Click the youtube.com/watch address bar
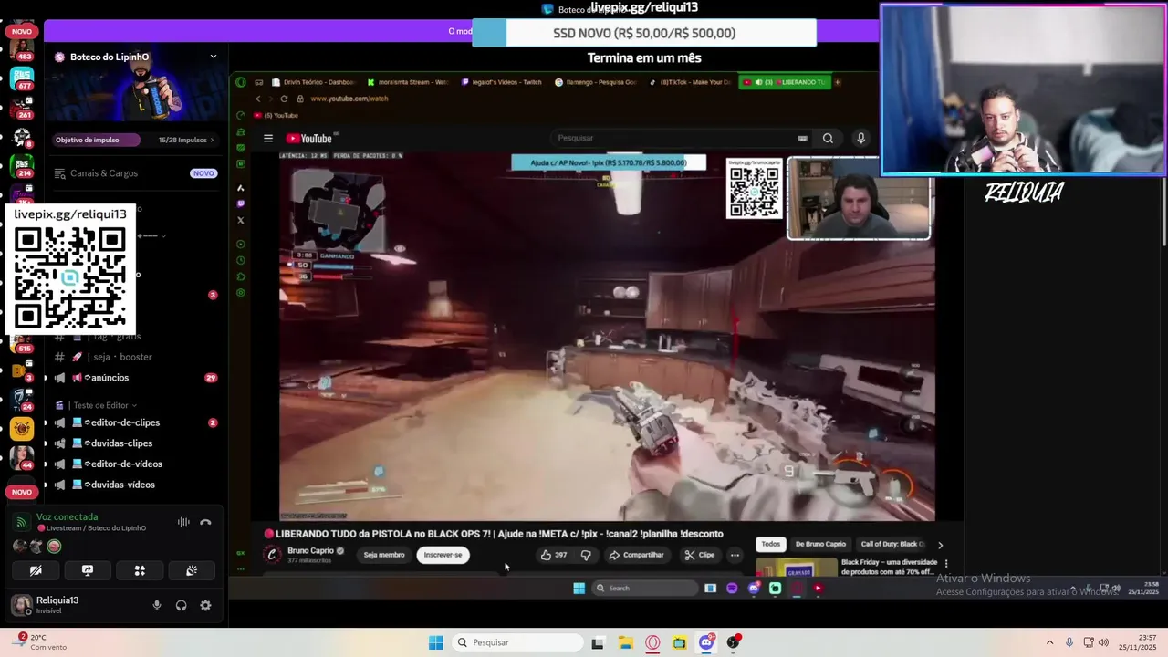The height and width of the screenshot is (657, 1168). (349, 99)
